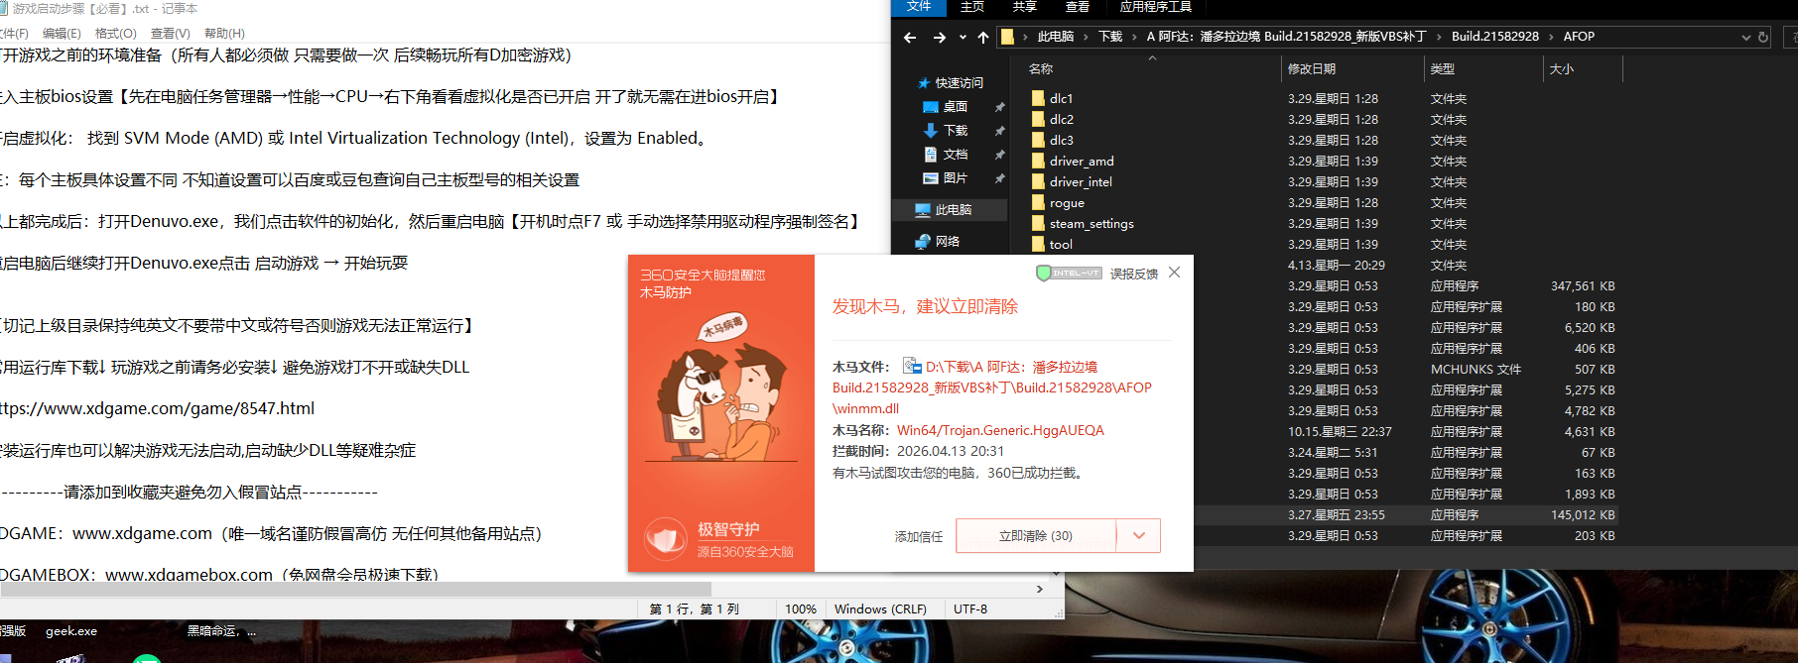Screen dimensions: 1798x663
Task: Toggle the sort arrow above 名称 column
Action: point(1152,58)
